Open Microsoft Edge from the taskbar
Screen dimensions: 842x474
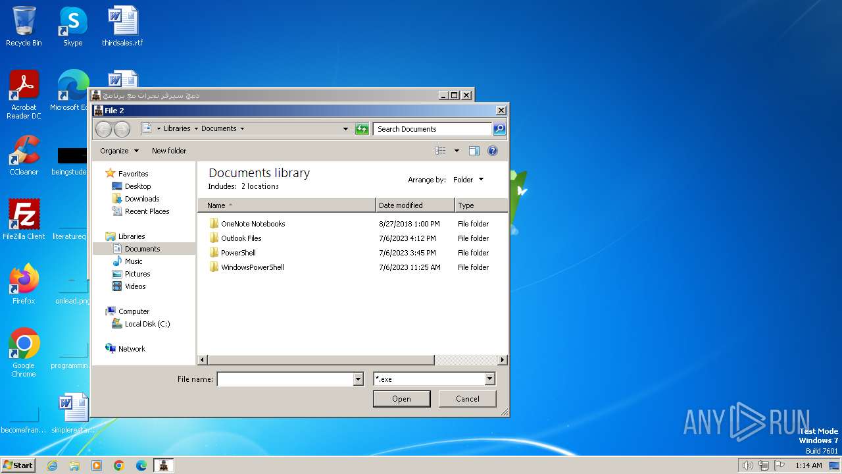coord(141,465)
